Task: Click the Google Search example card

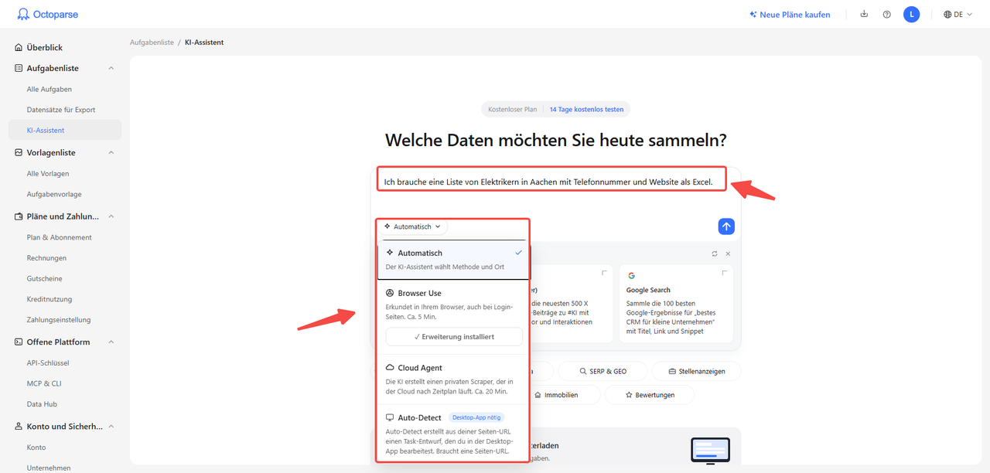Action: point(676,304)
